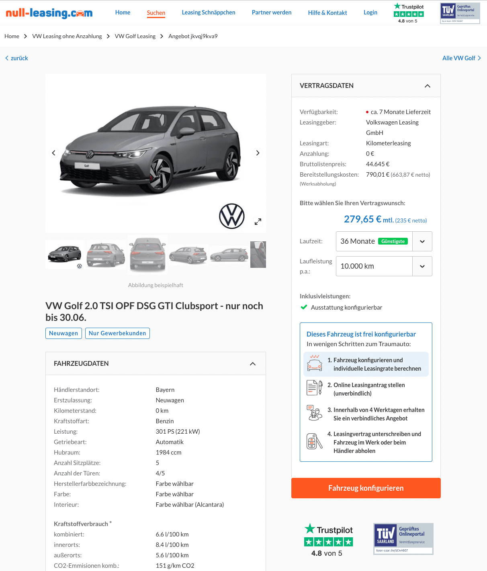Screen dimensions: 487x571
Task: Open the large Trustpilot badge below button
Action: pos(328,540)
